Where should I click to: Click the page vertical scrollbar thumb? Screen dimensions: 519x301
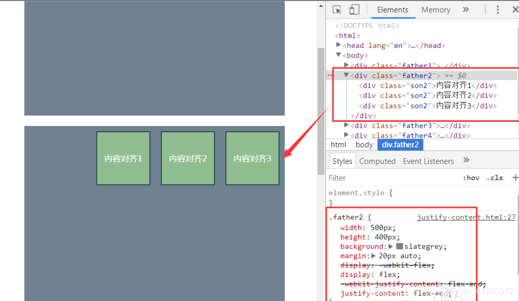[320, 111]
